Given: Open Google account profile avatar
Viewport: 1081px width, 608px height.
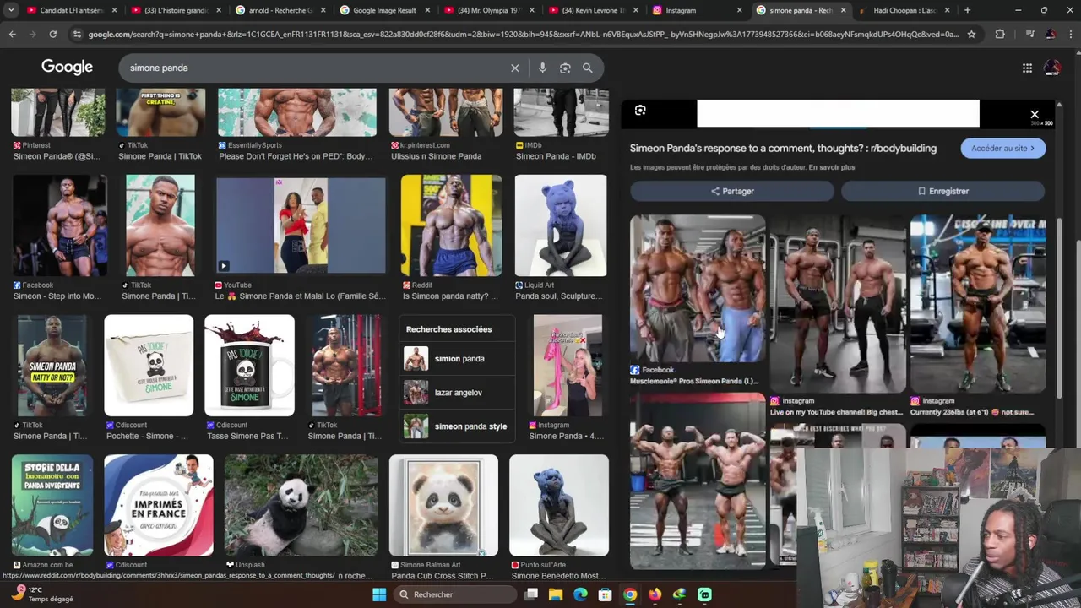Looking at the screenshot, I should coord(1052,68).
